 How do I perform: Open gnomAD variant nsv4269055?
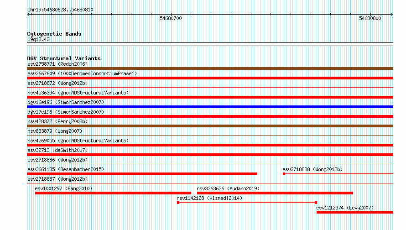(78, 141)
